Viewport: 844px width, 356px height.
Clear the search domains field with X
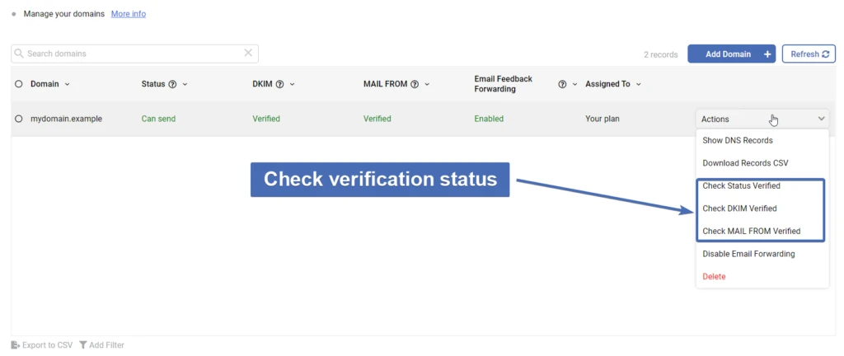[248, 53]
